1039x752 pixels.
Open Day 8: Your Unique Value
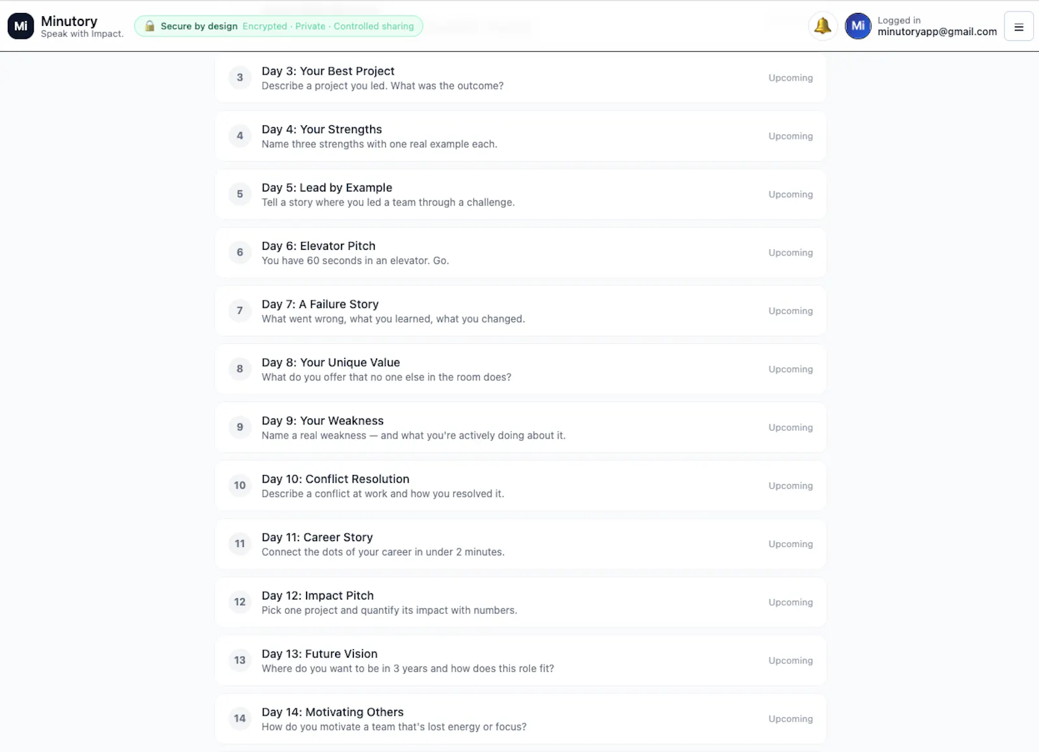(x=520, y=369)
